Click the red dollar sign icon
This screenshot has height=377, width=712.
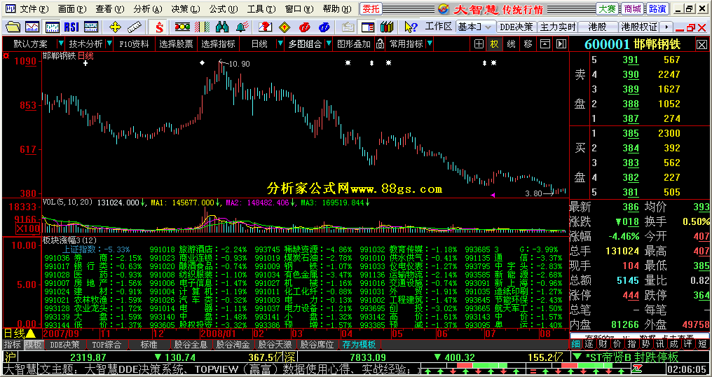coord(159,27)
